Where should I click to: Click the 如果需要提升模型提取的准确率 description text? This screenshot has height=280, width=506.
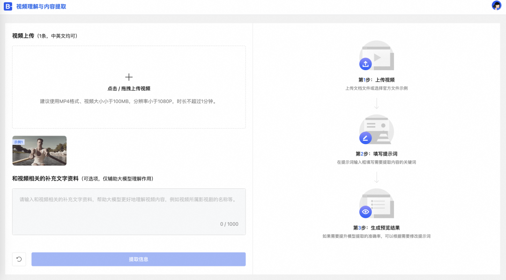click(x=377, y=236)
